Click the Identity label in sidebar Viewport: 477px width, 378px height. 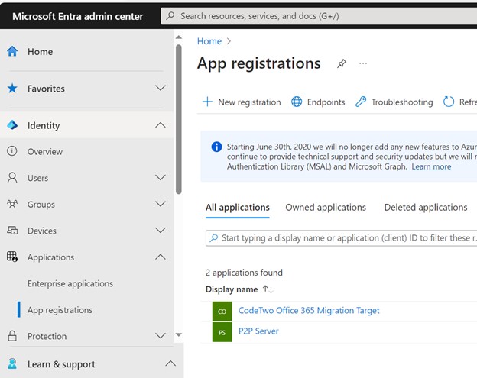(44, 125)
